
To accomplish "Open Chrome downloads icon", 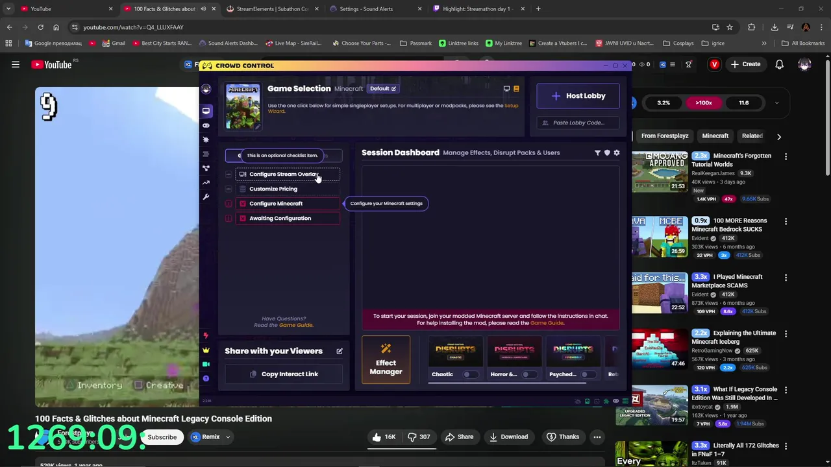I will pyautogui.click(x=775, y=27).
